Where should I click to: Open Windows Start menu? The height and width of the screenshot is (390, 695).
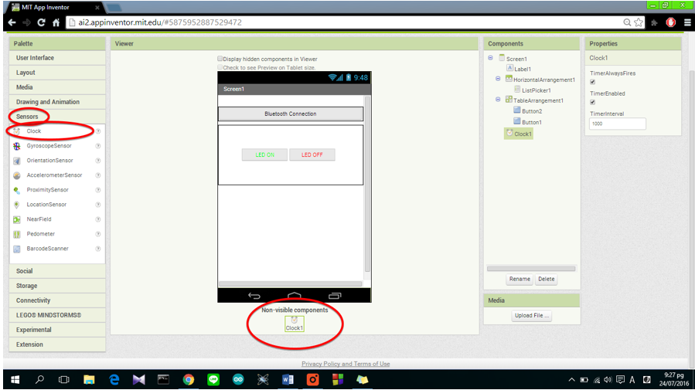click(15, 379)
